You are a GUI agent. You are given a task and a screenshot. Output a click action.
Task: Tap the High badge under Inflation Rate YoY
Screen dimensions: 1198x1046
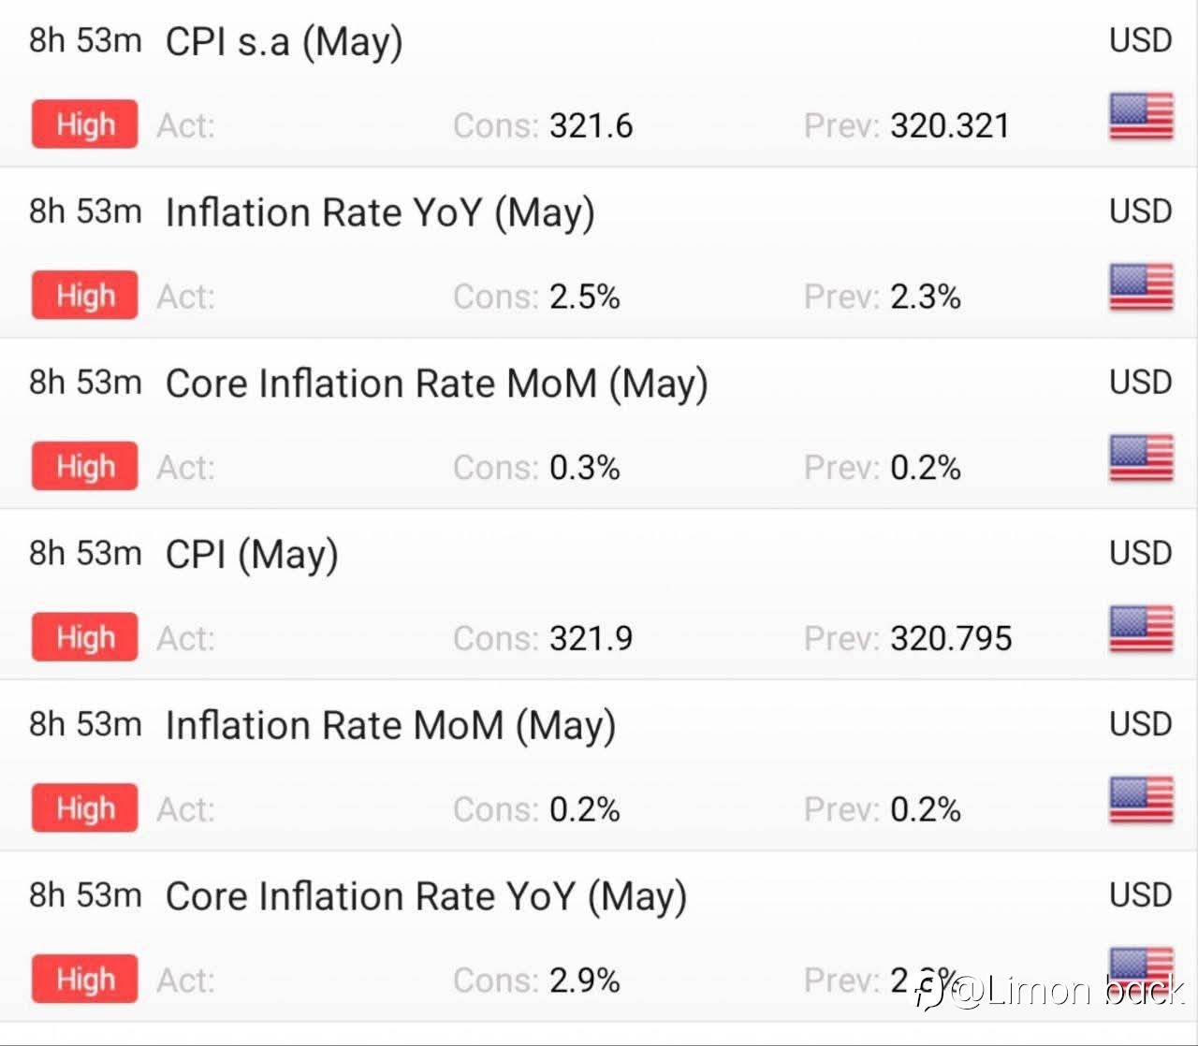click(84, 296)
